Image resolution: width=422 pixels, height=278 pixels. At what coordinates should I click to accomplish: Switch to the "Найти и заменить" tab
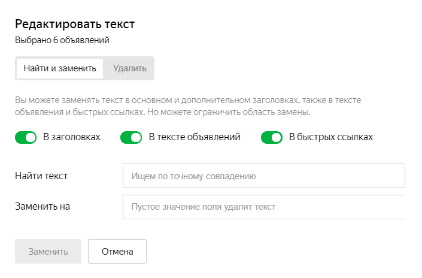pyautogui.click(x=60, y=68)
